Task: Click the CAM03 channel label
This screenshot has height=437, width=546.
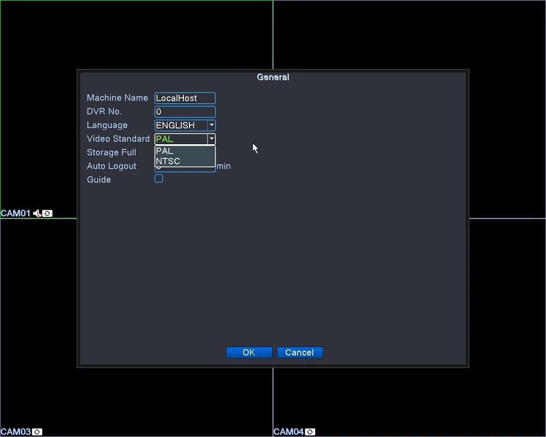Action: [16, 432]
